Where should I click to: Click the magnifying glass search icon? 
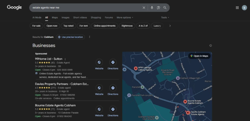pos(165,8)
